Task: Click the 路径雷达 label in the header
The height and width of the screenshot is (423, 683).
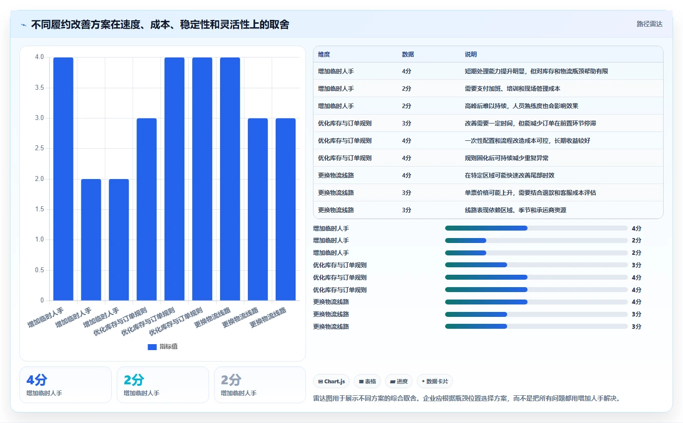Action: pos(650,24)
